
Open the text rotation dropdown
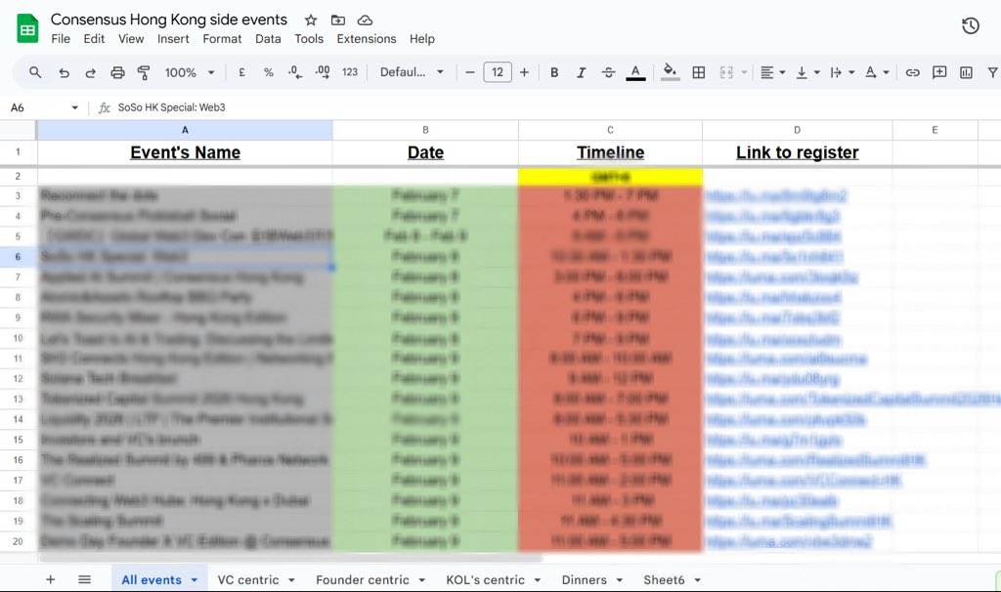[877, 72]
